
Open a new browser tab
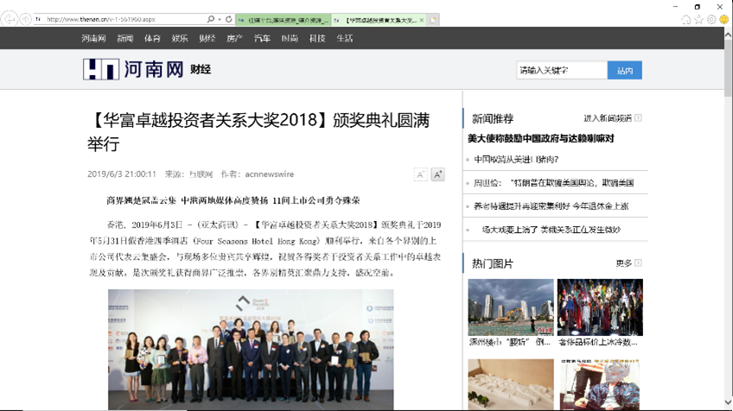click(433, 20)
